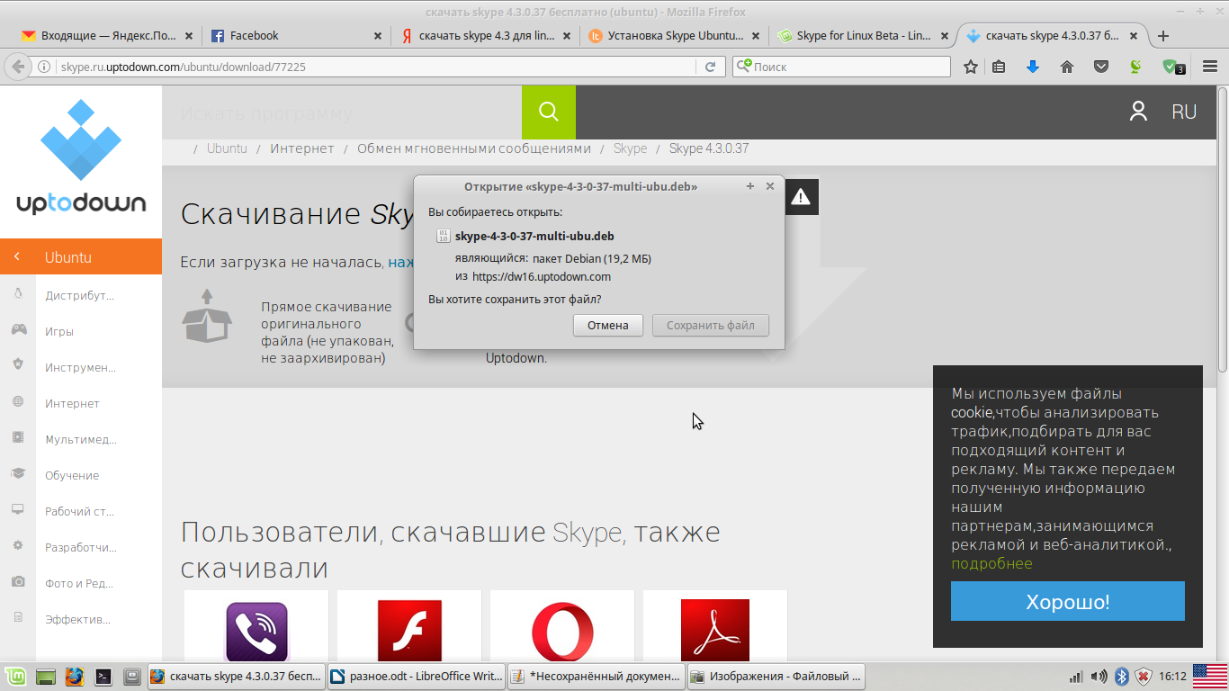Click the green search magnifier button

tap(548, 112)
